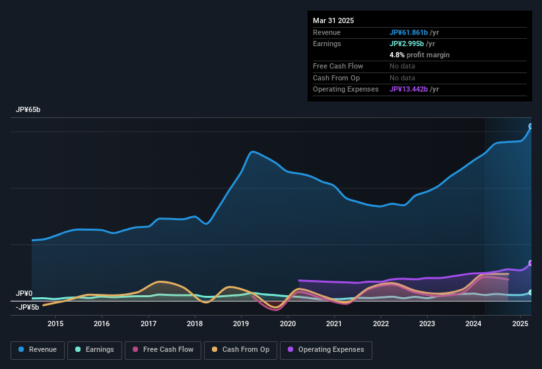This screenshot has height=369, width=542.
Task: Click the 2024 x-axis label
Action: 473,324
